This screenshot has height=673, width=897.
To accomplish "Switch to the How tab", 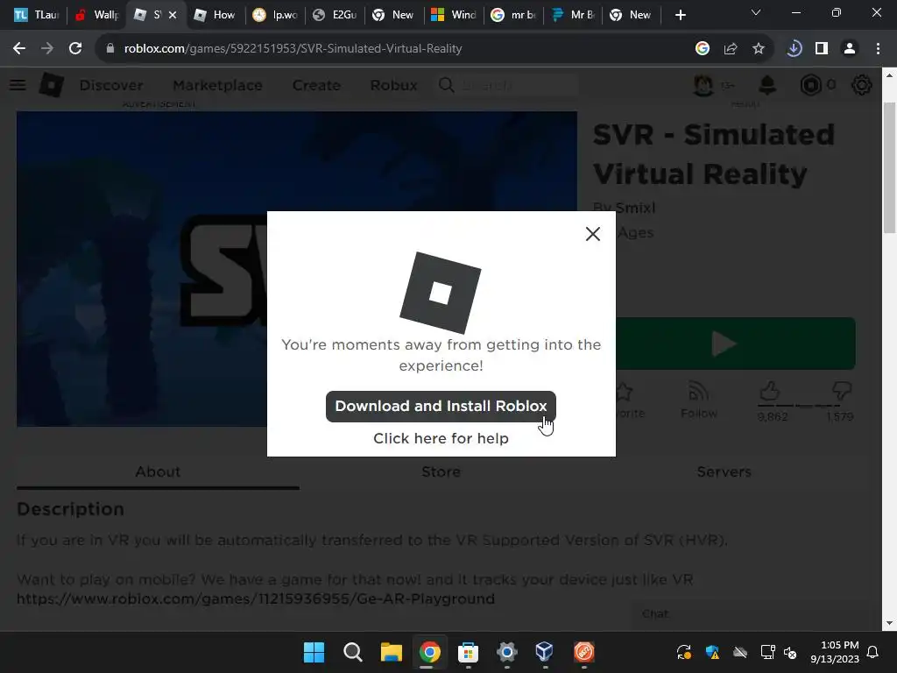I will tap(215, 15).
